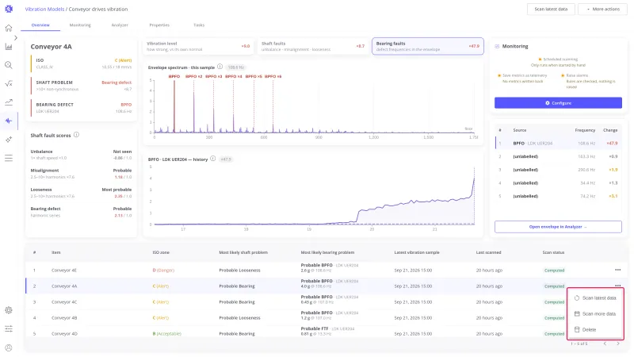This screenshot has width=634, height=357.
Task: Click the Scan latest data header button
Action: click(x=551, y=9)
